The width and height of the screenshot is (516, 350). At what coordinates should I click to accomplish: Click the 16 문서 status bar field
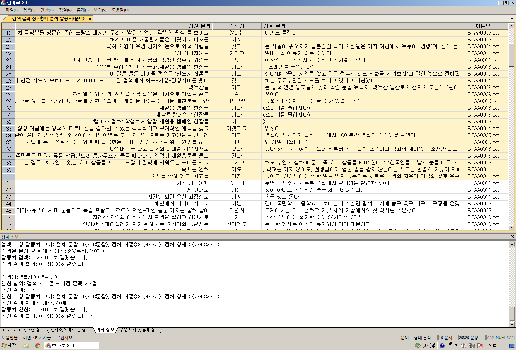(448, 338)
